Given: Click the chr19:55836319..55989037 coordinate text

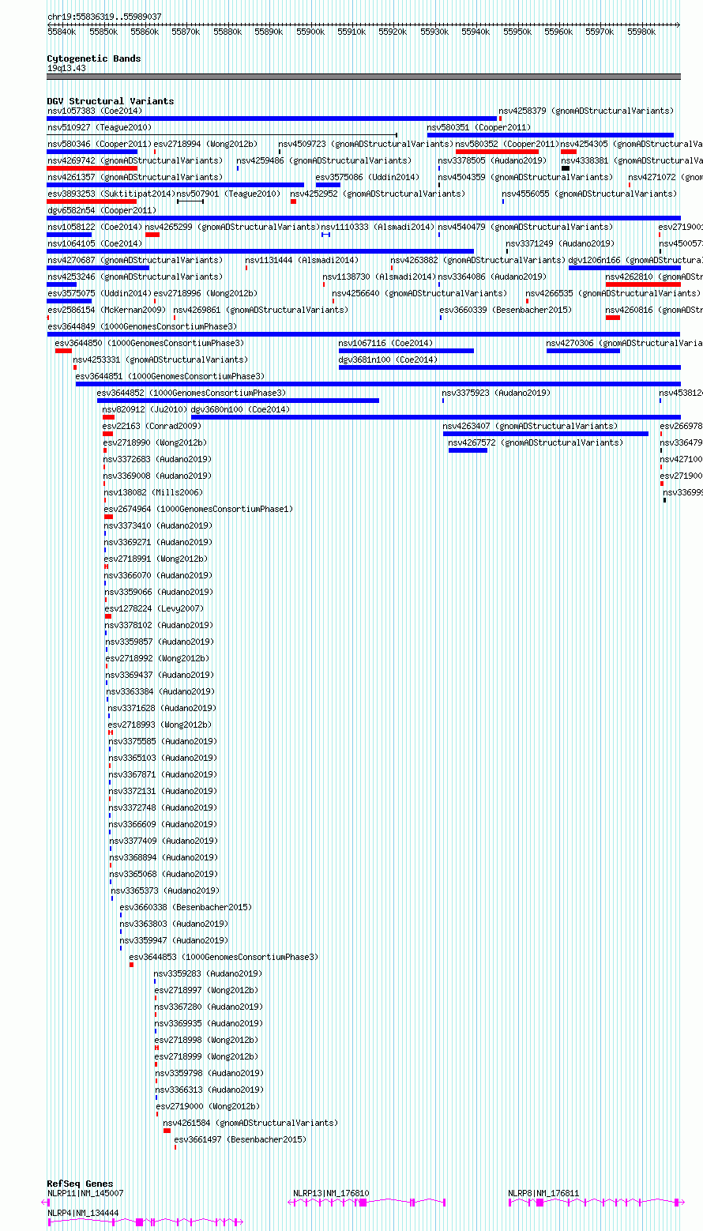Looking at the screenshot, I should coord(104,17).
